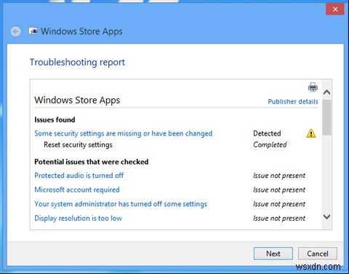Open 'Display resolution is too low' link
This screenshot has width=349, height=274.
[78, 218]
